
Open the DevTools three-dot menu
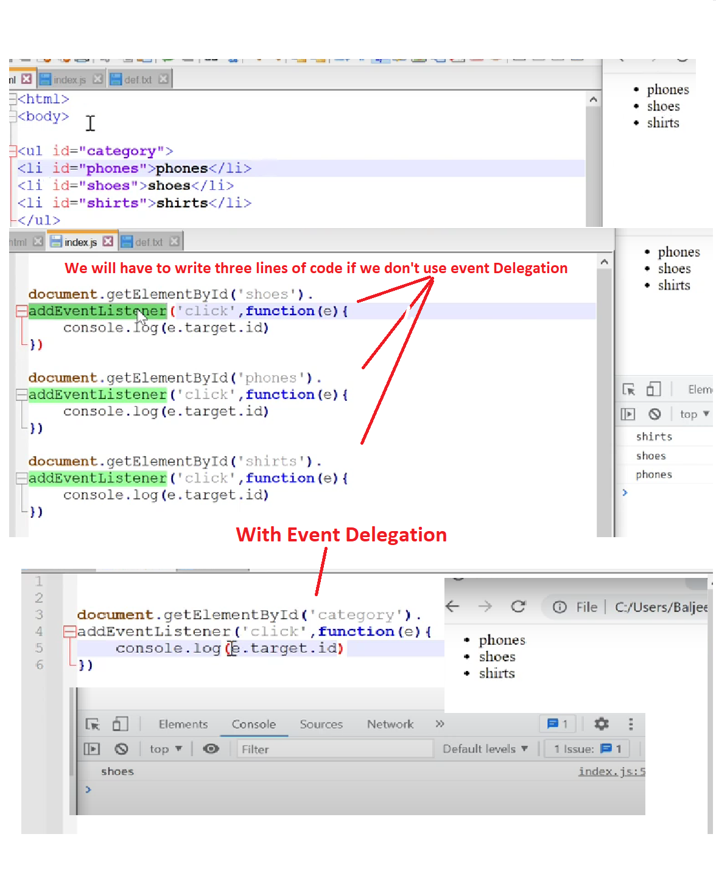(631, 723)
